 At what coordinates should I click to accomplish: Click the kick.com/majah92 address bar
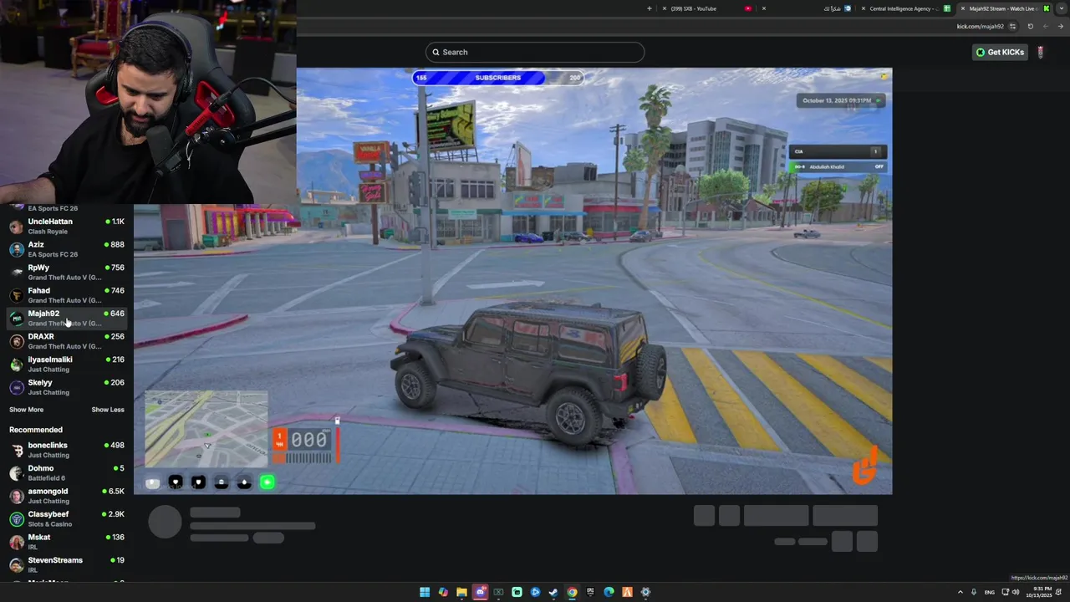980,26
